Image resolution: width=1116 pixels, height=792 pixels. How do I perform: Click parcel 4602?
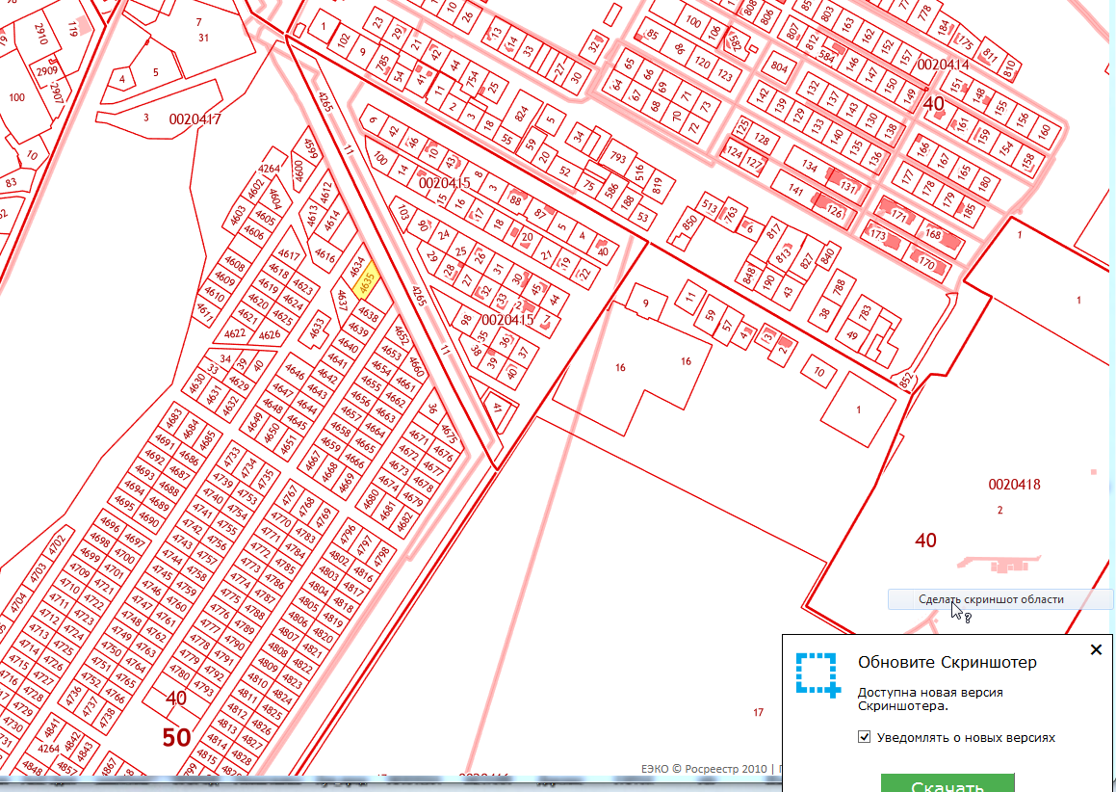[255, 190]
